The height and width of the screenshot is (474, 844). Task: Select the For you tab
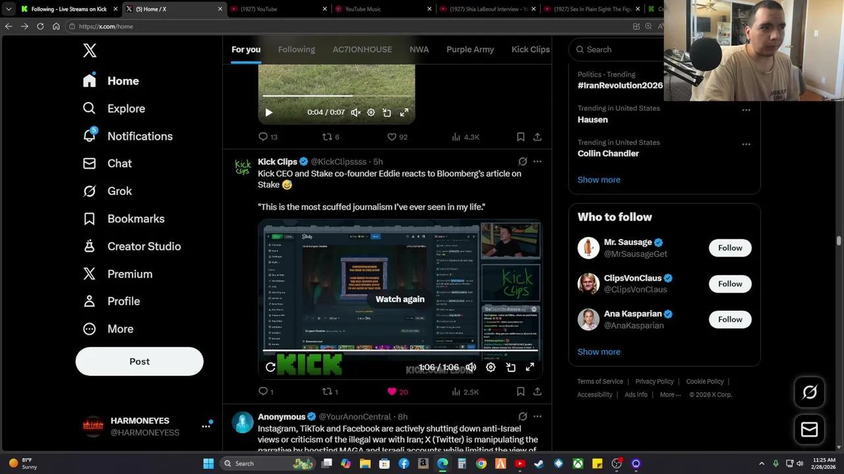coord(246,49)
